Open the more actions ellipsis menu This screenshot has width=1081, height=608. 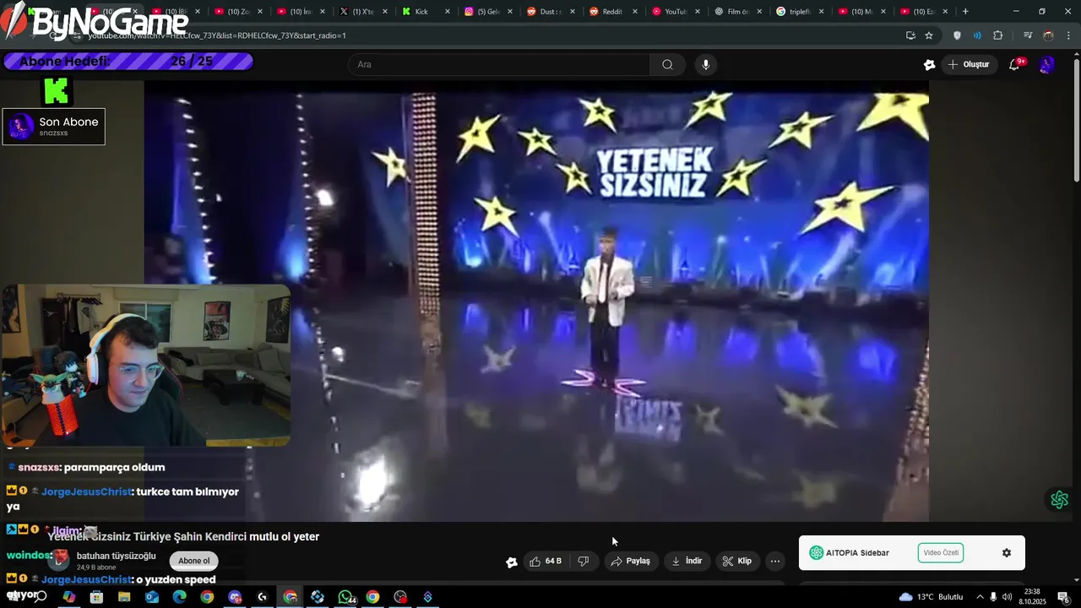tap(775, 561)
